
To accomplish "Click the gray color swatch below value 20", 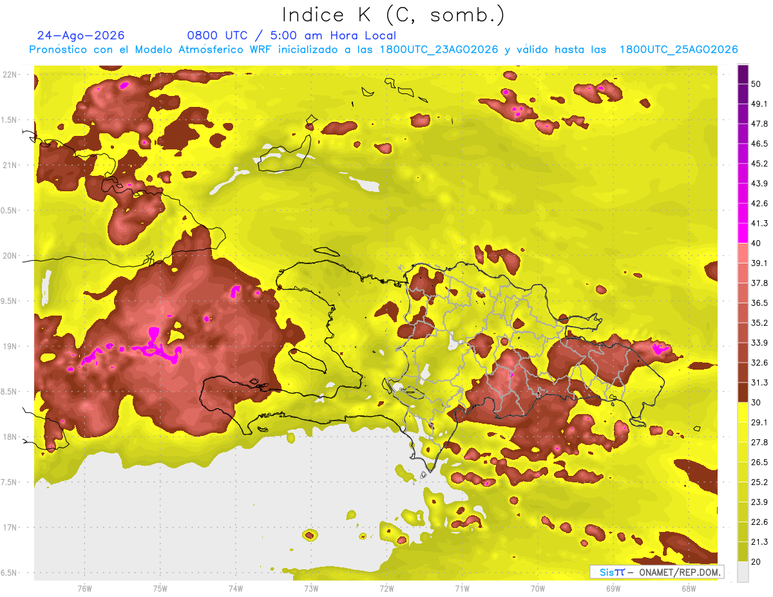I will click(x=743, y=572).
